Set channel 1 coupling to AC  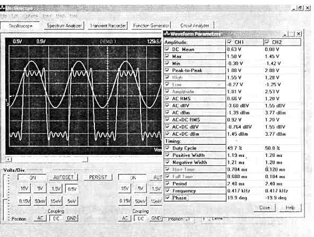point(40,218)
